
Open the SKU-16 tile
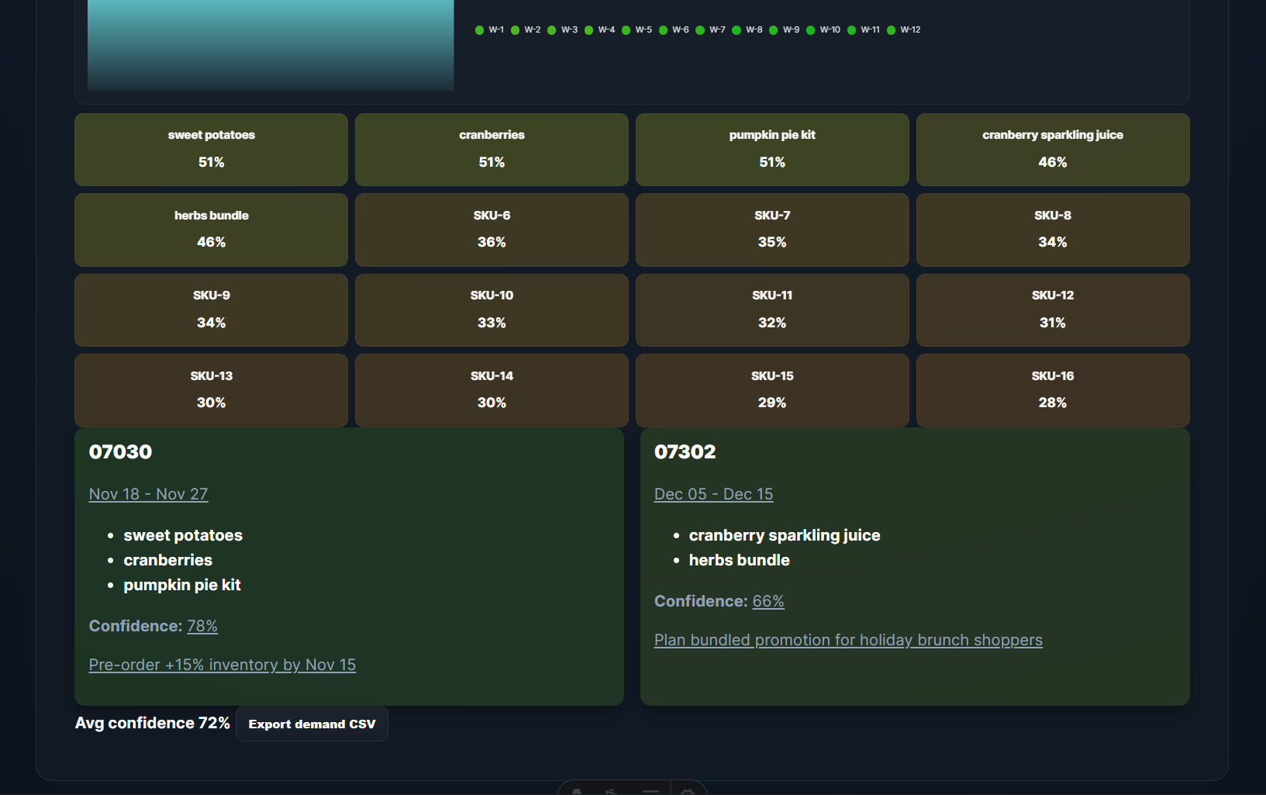coord(1053,390)
